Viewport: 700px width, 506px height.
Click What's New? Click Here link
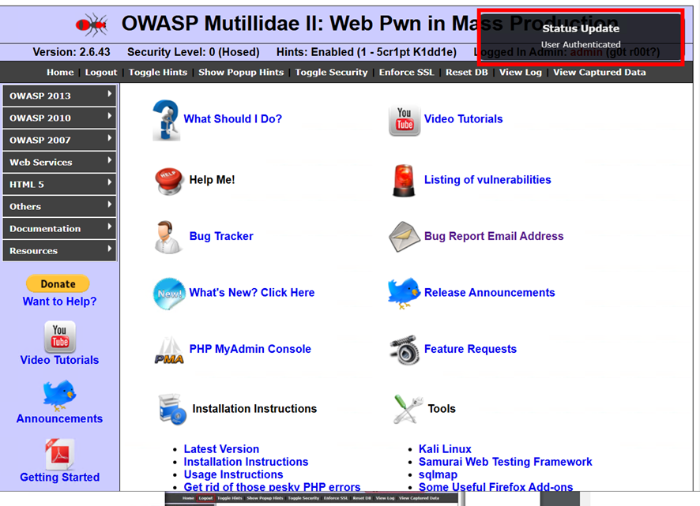[x=252, y=293]
